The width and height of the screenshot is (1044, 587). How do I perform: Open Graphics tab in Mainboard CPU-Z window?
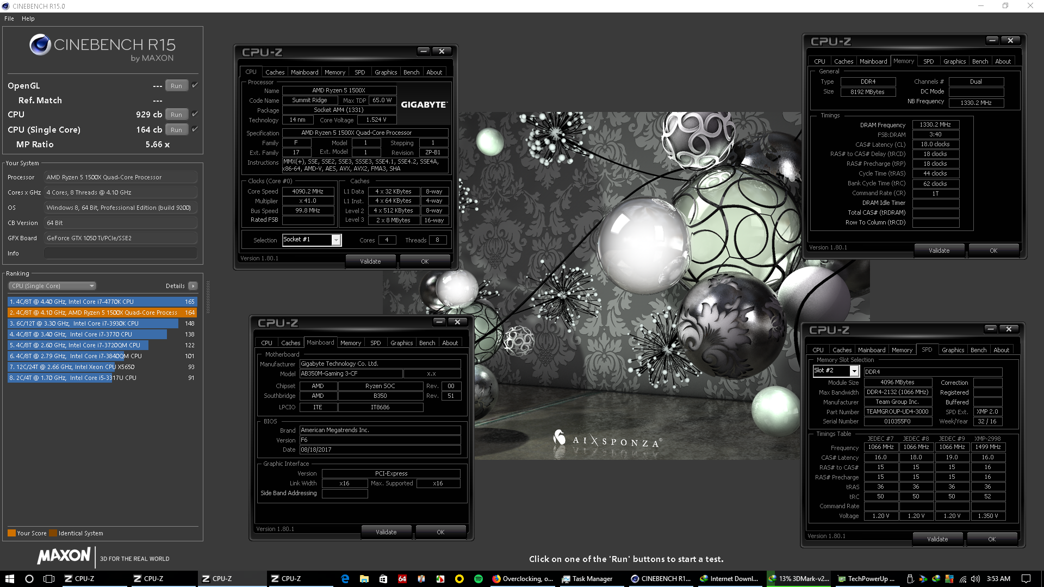(401, 343)
